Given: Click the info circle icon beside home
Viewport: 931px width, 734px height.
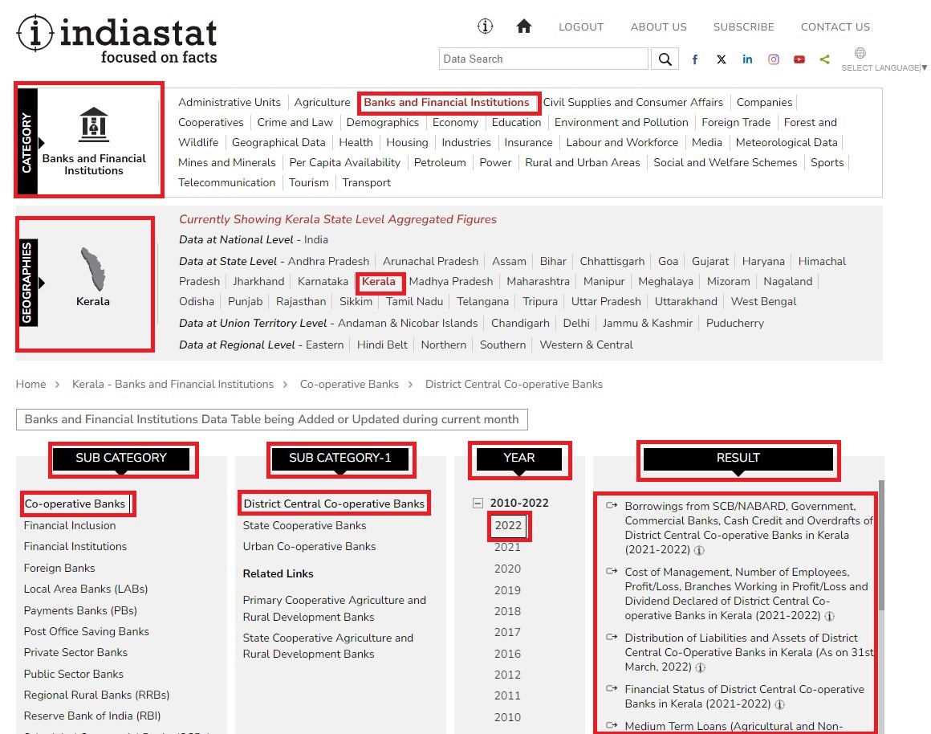Looking at the screenshot, I should tap(485, 27).
